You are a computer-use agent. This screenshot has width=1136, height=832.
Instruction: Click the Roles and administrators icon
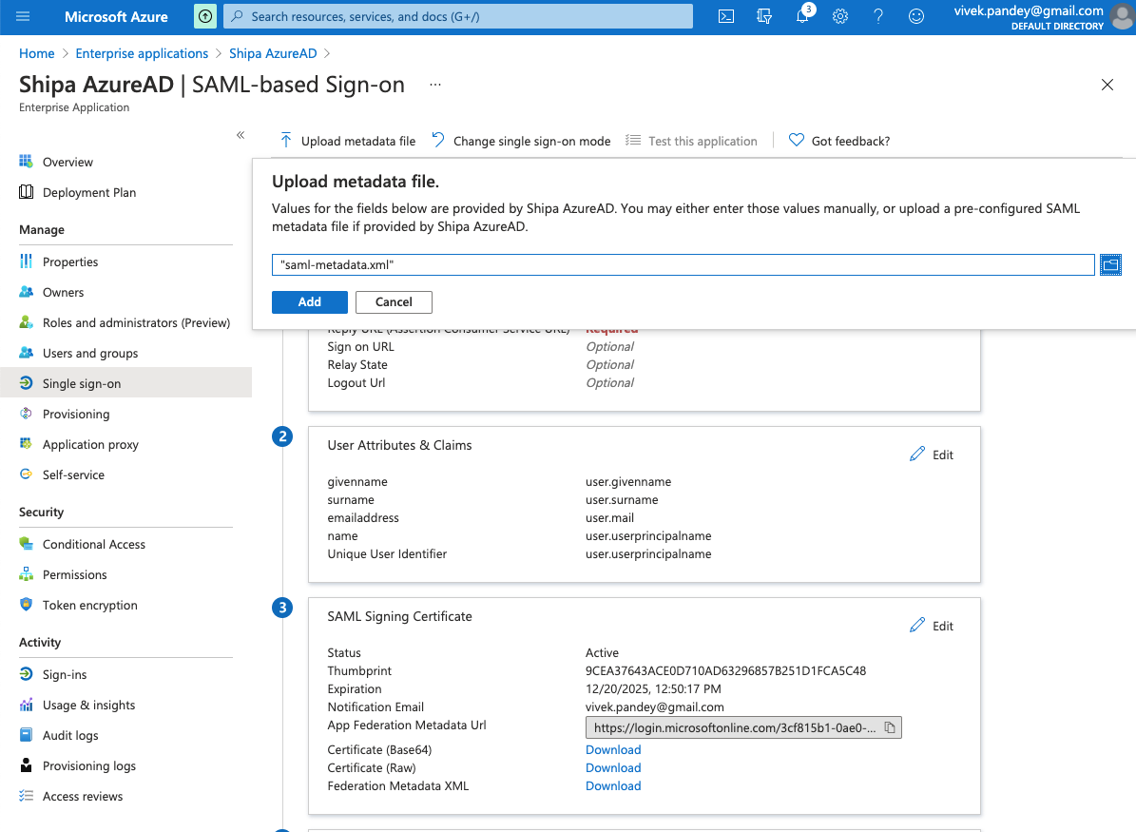(x=26, y=321)
